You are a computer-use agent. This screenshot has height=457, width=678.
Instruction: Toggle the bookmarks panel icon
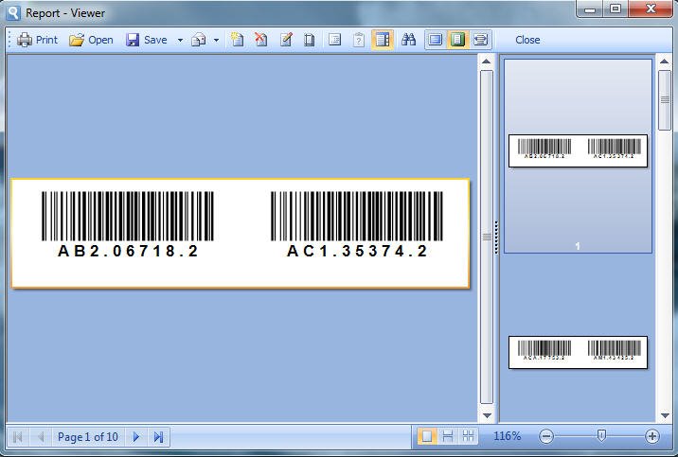click(334, 40)
